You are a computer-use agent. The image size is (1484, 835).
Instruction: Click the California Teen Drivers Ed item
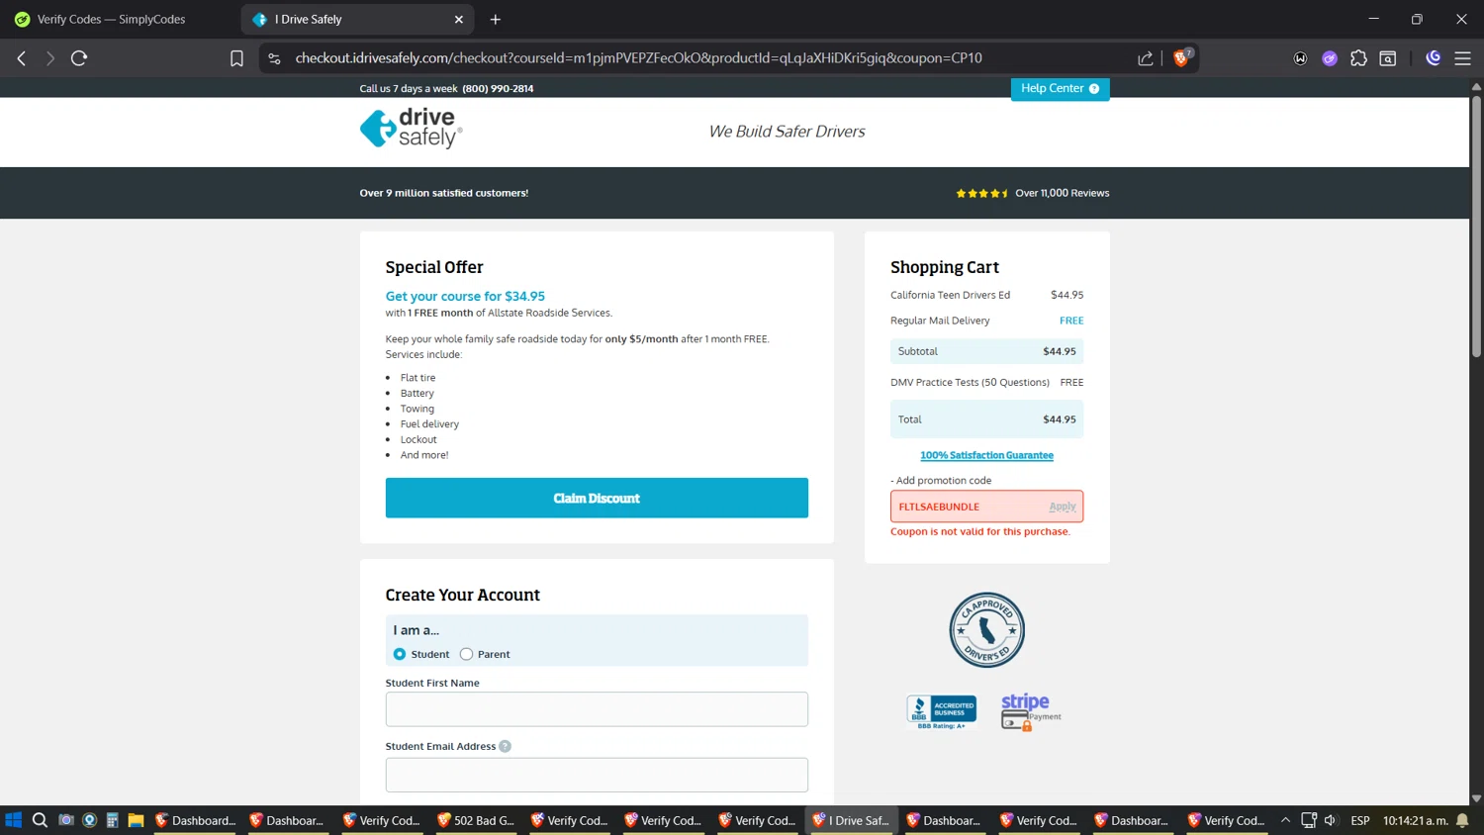950,295
